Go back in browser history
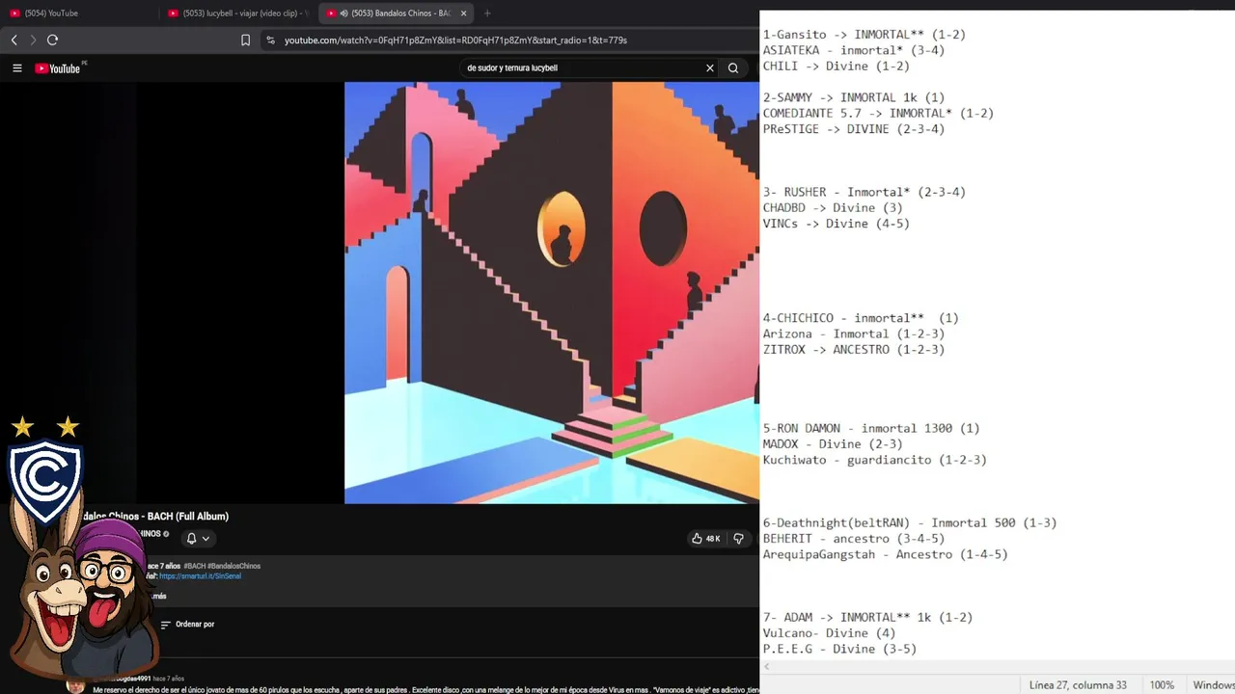1235x694 pixels. click(x=14, y=40)
